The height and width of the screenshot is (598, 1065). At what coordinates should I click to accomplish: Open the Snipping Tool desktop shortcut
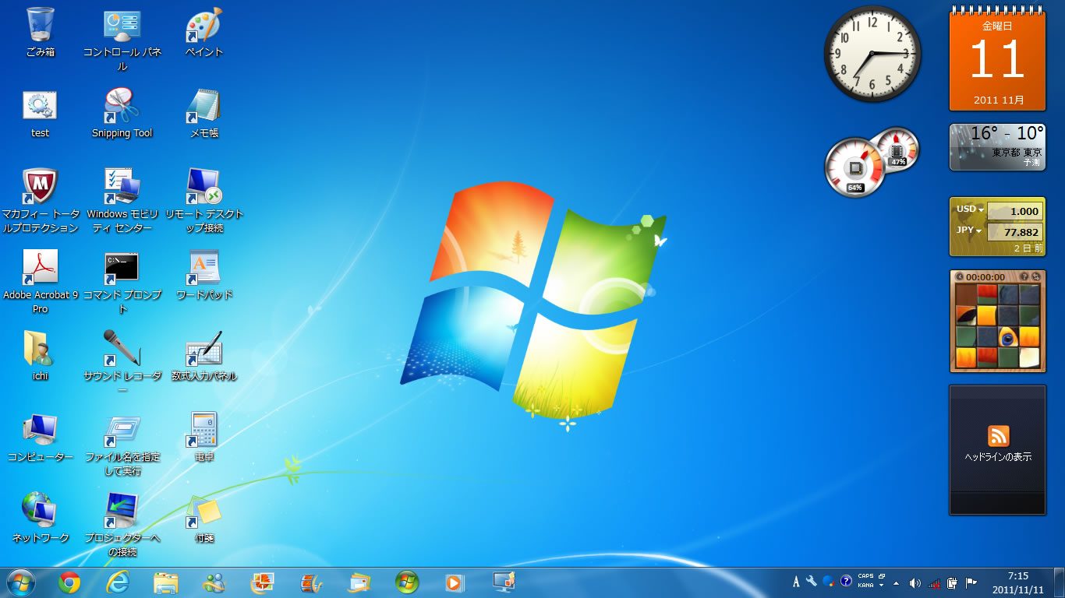(122, 107)
